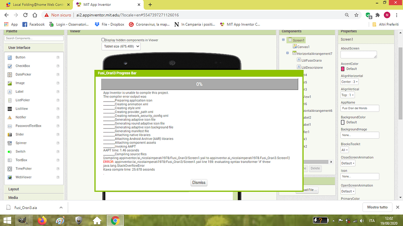Open Firefox from the taskbar
The height and width of the screenshot is (226, 403).
coord(42,221)
